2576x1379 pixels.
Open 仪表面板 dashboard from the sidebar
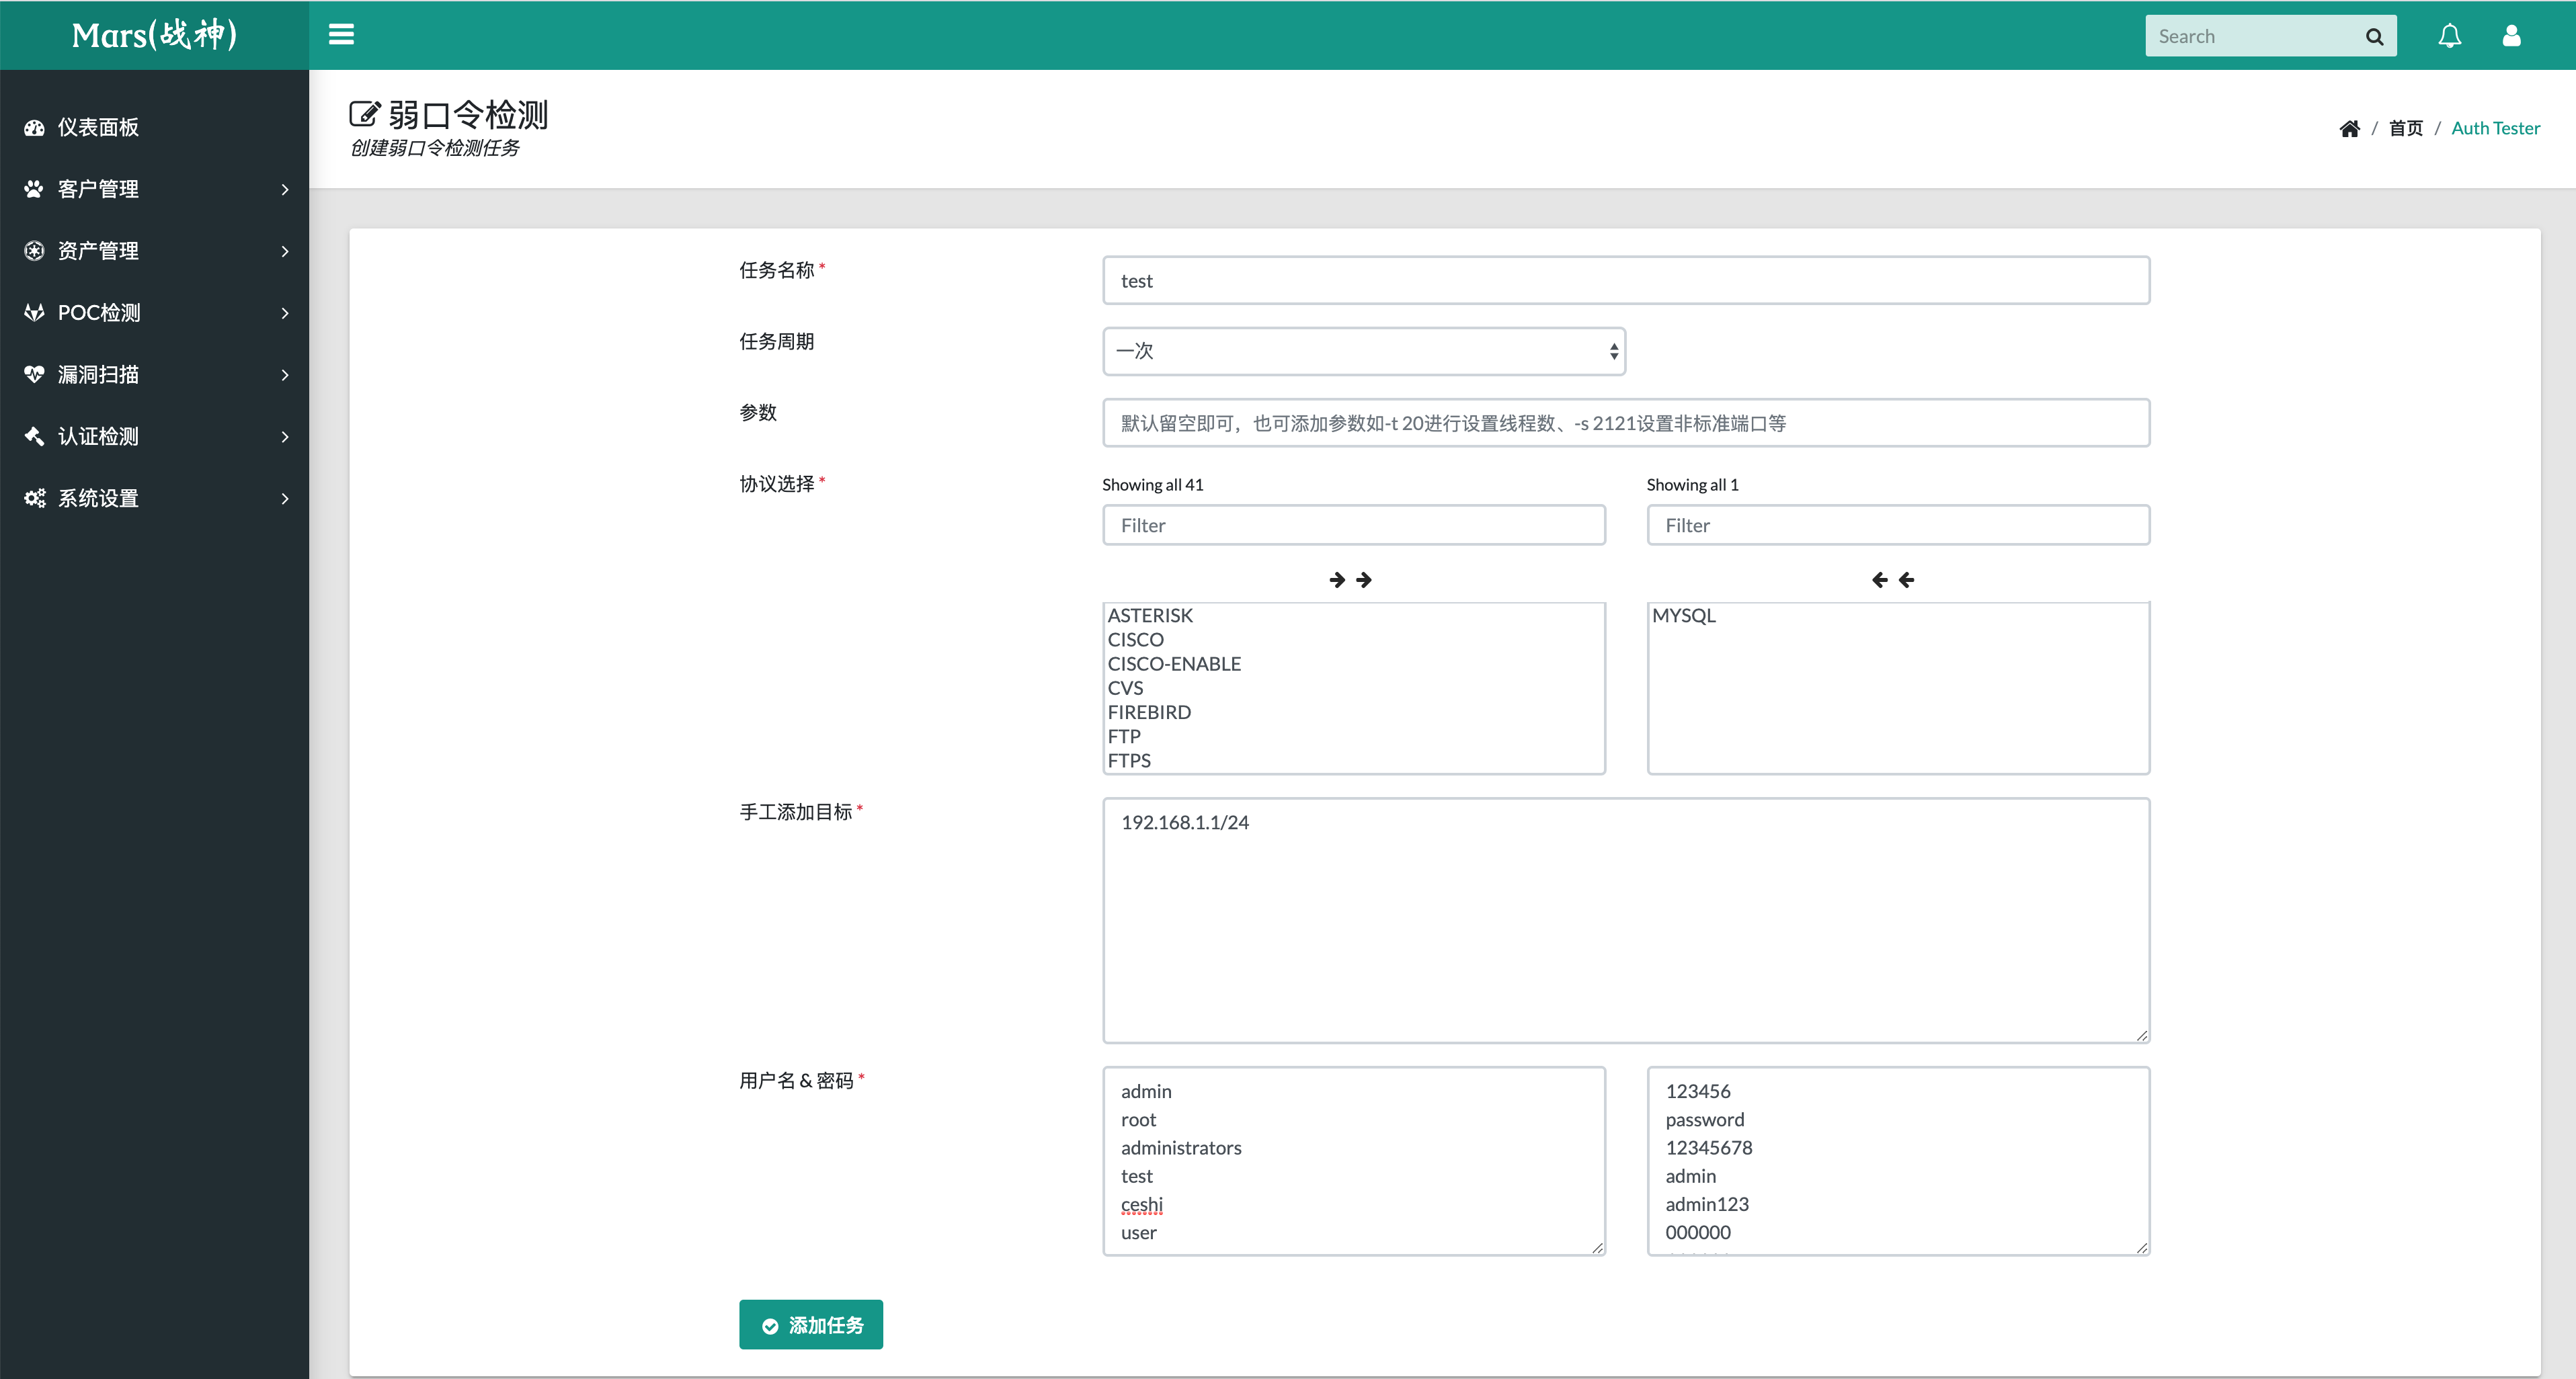[98, 127]
